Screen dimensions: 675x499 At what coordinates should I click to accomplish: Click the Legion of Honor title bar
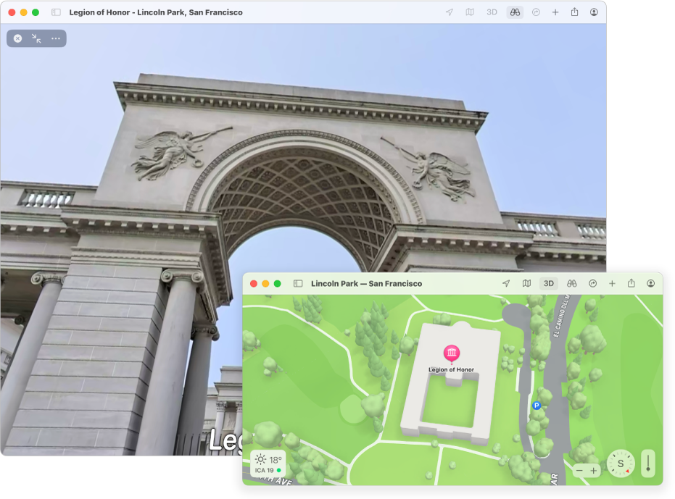155,12
